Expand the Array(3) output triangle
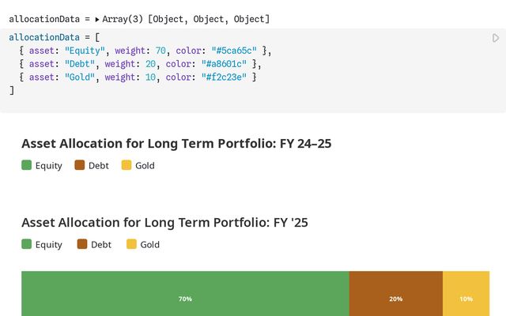The height and width of the screenshot is (316, 506). pyautogui.click(x=96, y=19)
